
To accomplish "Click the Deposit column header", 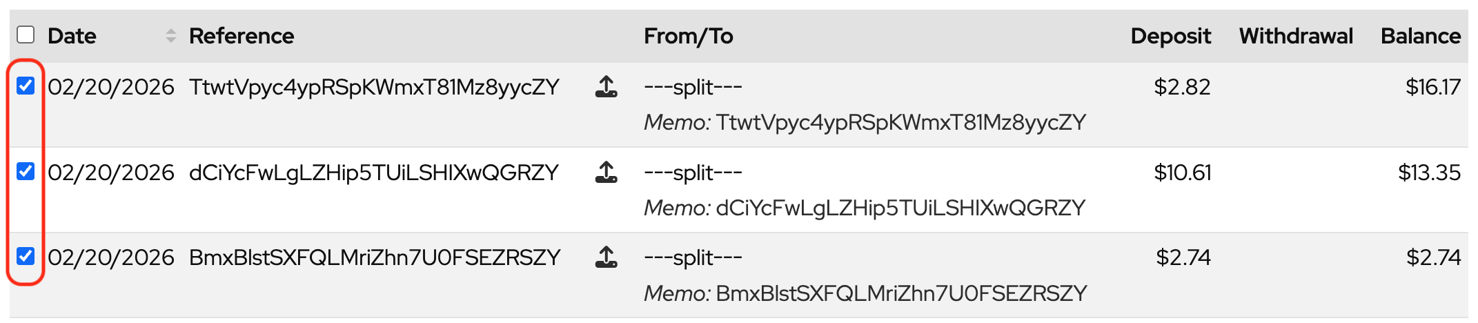I will [1170, 36].
